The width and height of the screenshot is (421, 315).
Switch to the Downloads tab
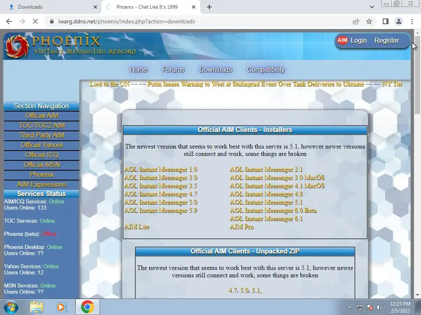[51, 7]
